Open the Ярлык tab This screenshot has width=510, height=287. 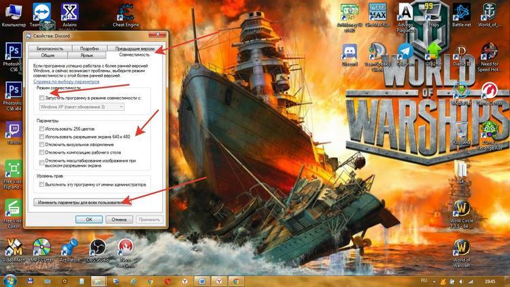tap(87, 55)
